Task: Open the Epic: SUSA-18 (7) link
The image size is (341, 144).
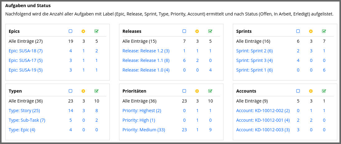Action: coord(26,51)
